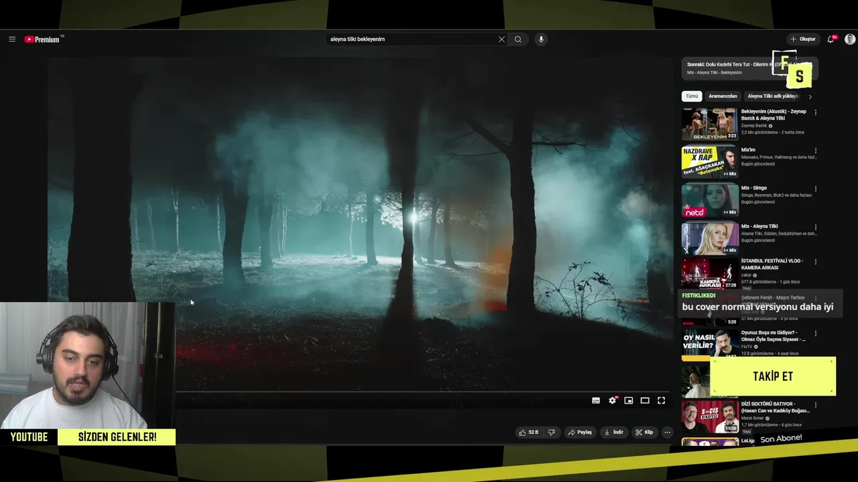The height and width of the screenshot is (482, 858).
Task: Toggle subtitles in the player
Action: (596, 400)
